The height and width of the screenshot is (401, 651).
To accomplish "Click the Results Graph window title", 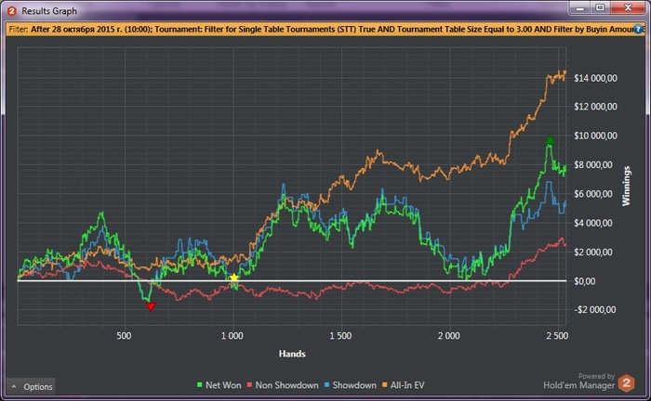I will coord(49,11).
